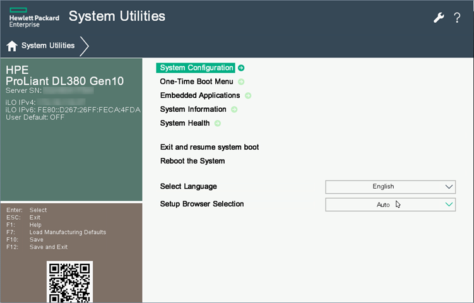The width and height of the screenshot is (474, 303).
Task: Click breadcrumb chevron after System Utilities
Action: 85,46
